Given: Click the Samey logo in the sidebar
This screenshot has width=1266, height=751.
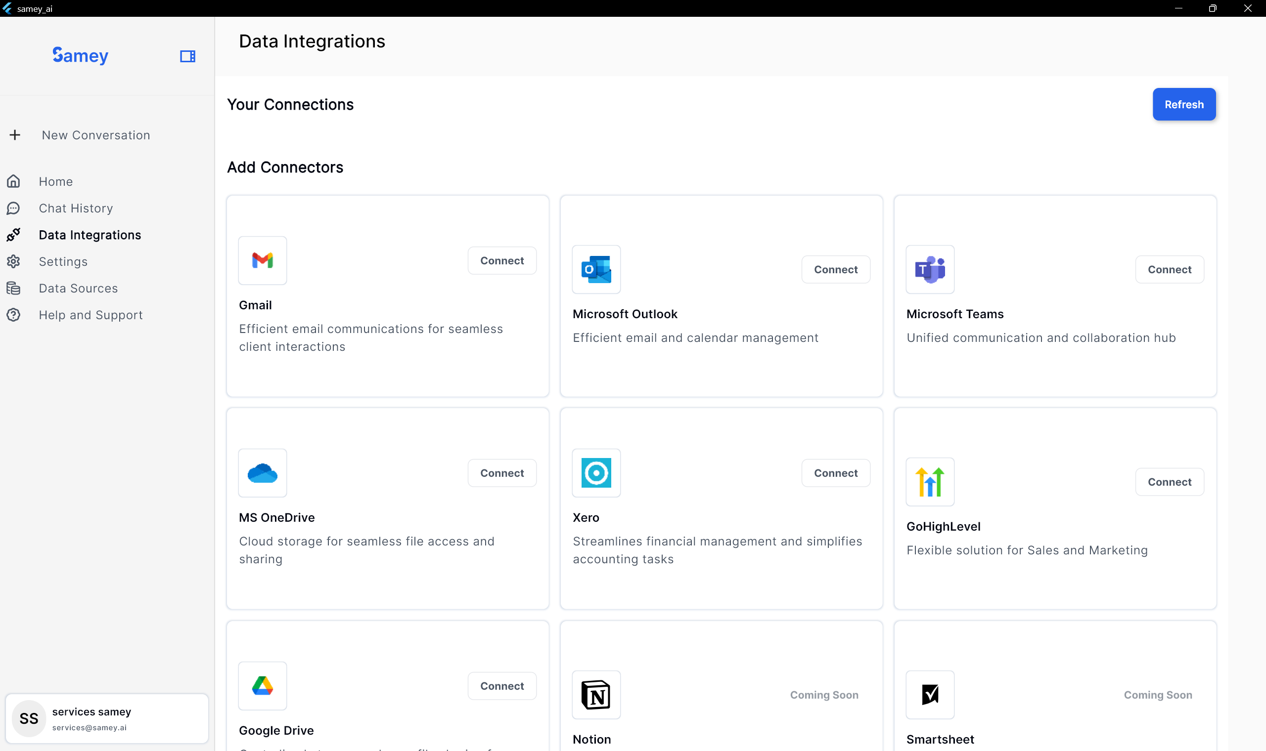Looking at the screenshot, I should (81, 56).
